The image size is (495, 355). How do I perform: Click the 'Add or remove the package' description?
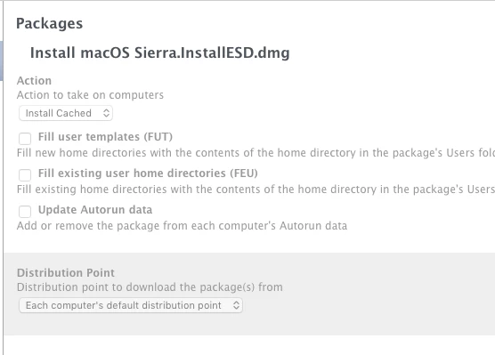[182, 226]
